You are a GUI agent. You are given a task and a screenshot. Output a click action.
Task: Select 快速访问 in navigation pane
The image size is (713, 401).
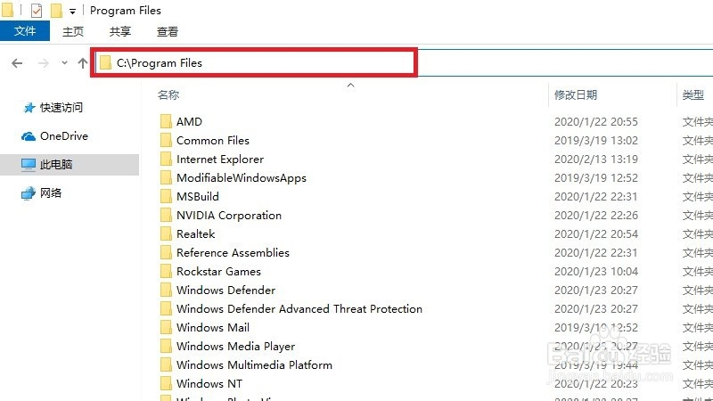(61, 108)
